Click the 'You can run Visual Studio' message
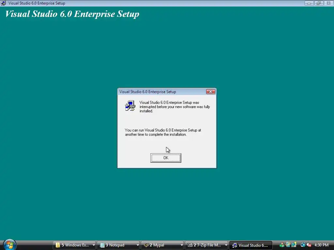Viewport: 334px width, 250px height. 163,132
